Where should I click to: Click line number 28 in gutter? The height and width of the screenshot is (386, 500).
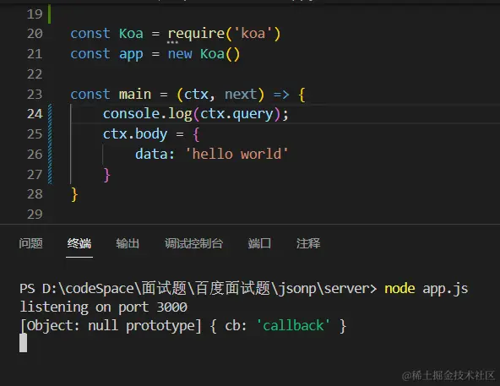tap(35, 194)
